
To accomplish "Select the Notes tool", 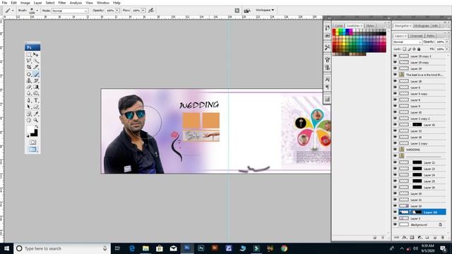I will [x=29, y=114].
